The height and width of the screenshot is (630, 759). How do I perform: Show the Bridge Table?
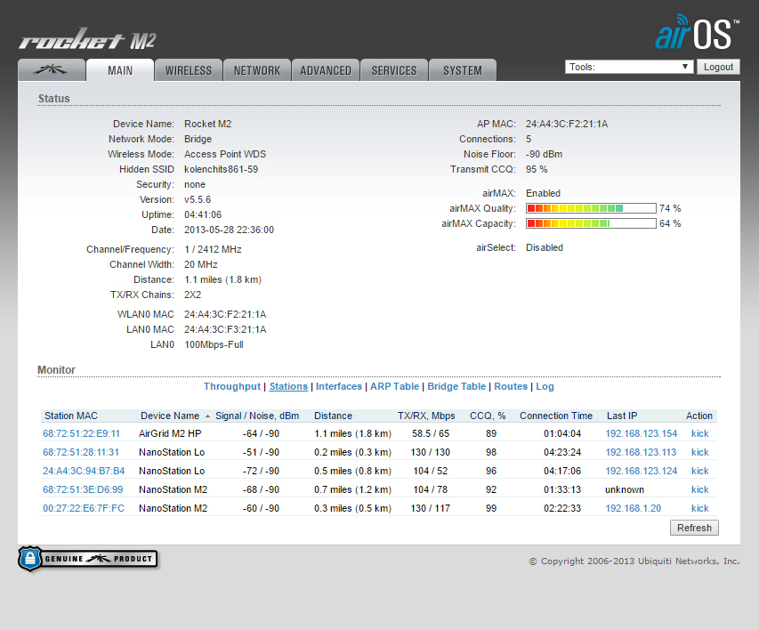tap(456, 386)
